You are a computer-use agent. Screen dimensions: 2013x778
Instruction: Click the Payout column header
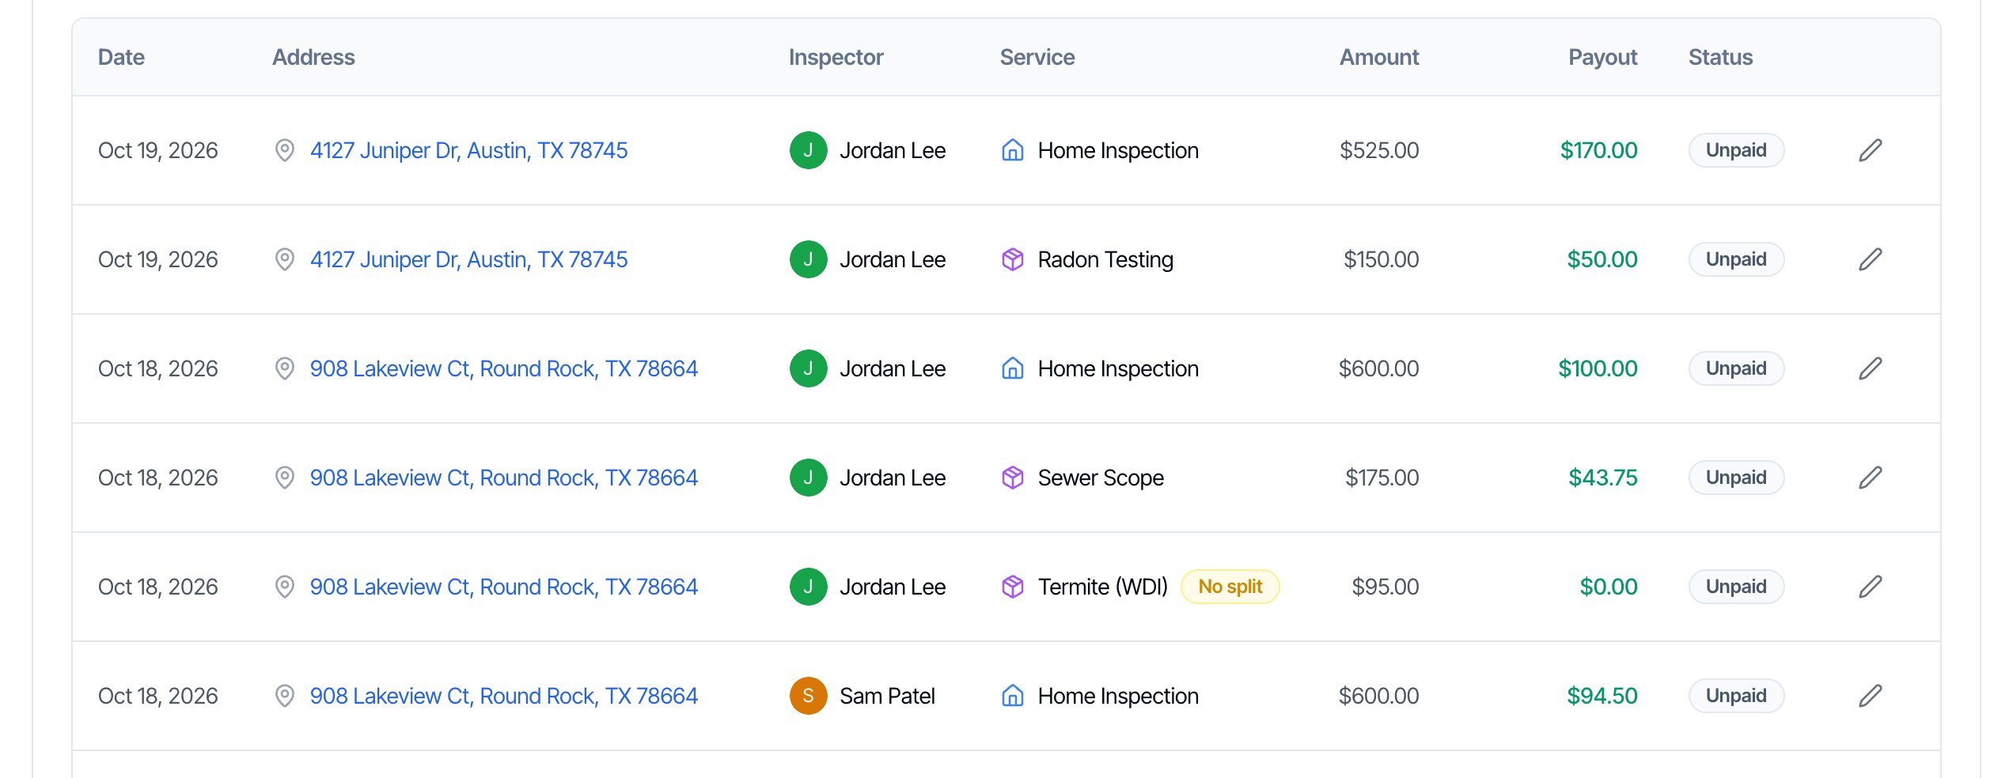(1602, 57)
